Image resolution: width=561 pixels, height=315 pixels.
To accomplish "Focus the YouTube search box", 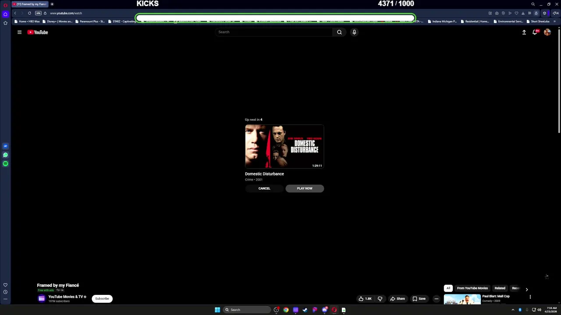I will [x=274, y=32].
